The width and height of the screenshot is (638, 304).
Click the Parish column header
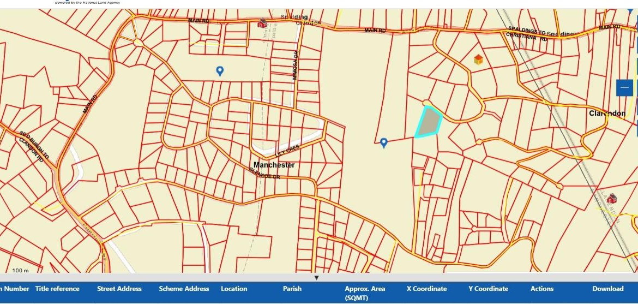pyautogui.click(x=292, y=289)
